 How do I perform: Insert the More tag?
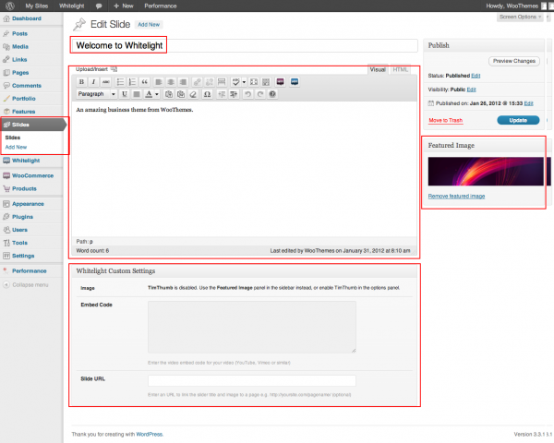[x=222, y=82]
